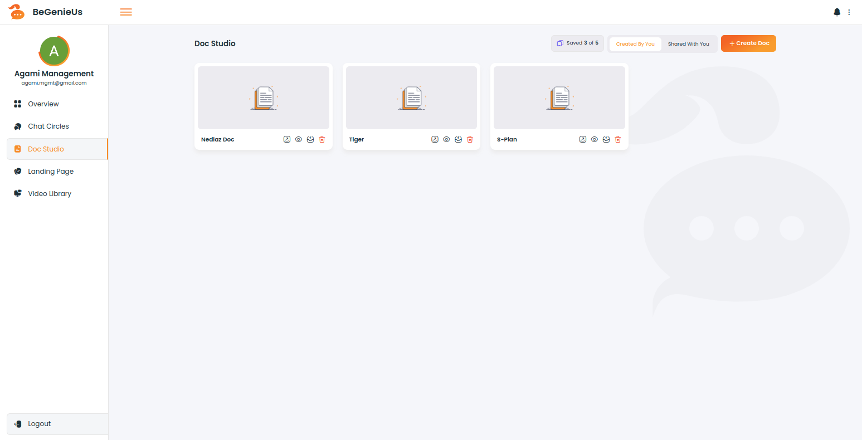Preview Nediaz Doc with the eye icon
The width and height of the screenshot is (862, 440).
pyautogui.click(x=299, y=139)
